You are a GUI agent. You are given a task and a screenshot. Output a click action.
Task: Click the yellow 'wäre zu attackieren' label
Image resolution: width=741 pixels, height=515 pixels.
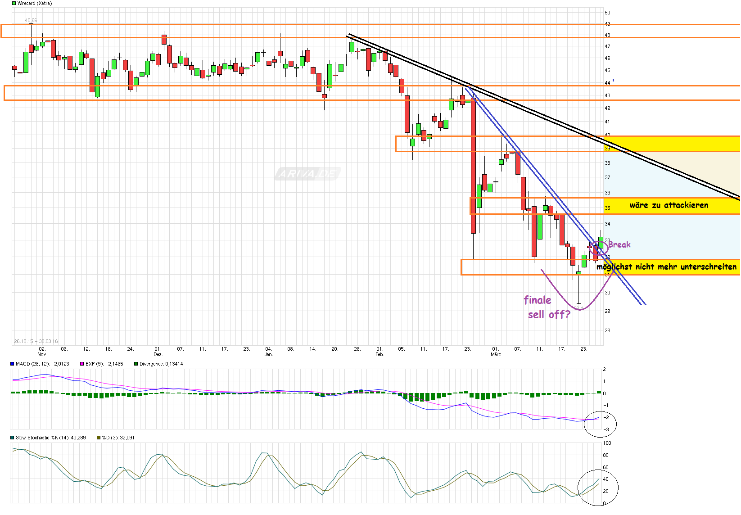point(669,205)
